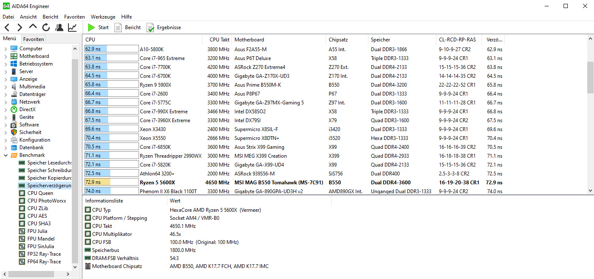Click the FPU Julia percent icon
This screenshot has height=279, width=594.
(22, 231)
